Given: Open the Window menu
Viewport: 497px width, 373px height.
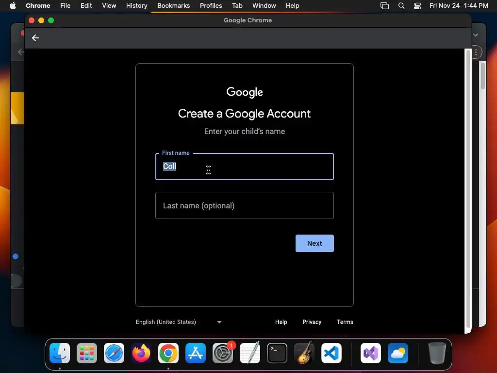Looking at the screenshot, I should pyautogui.click(x=264, y=5).
